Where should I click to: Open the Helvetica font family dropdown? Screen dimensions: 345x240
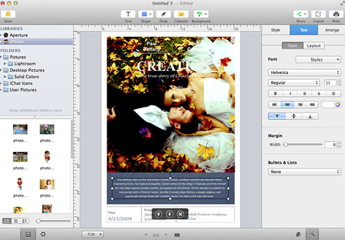(304, 72)
